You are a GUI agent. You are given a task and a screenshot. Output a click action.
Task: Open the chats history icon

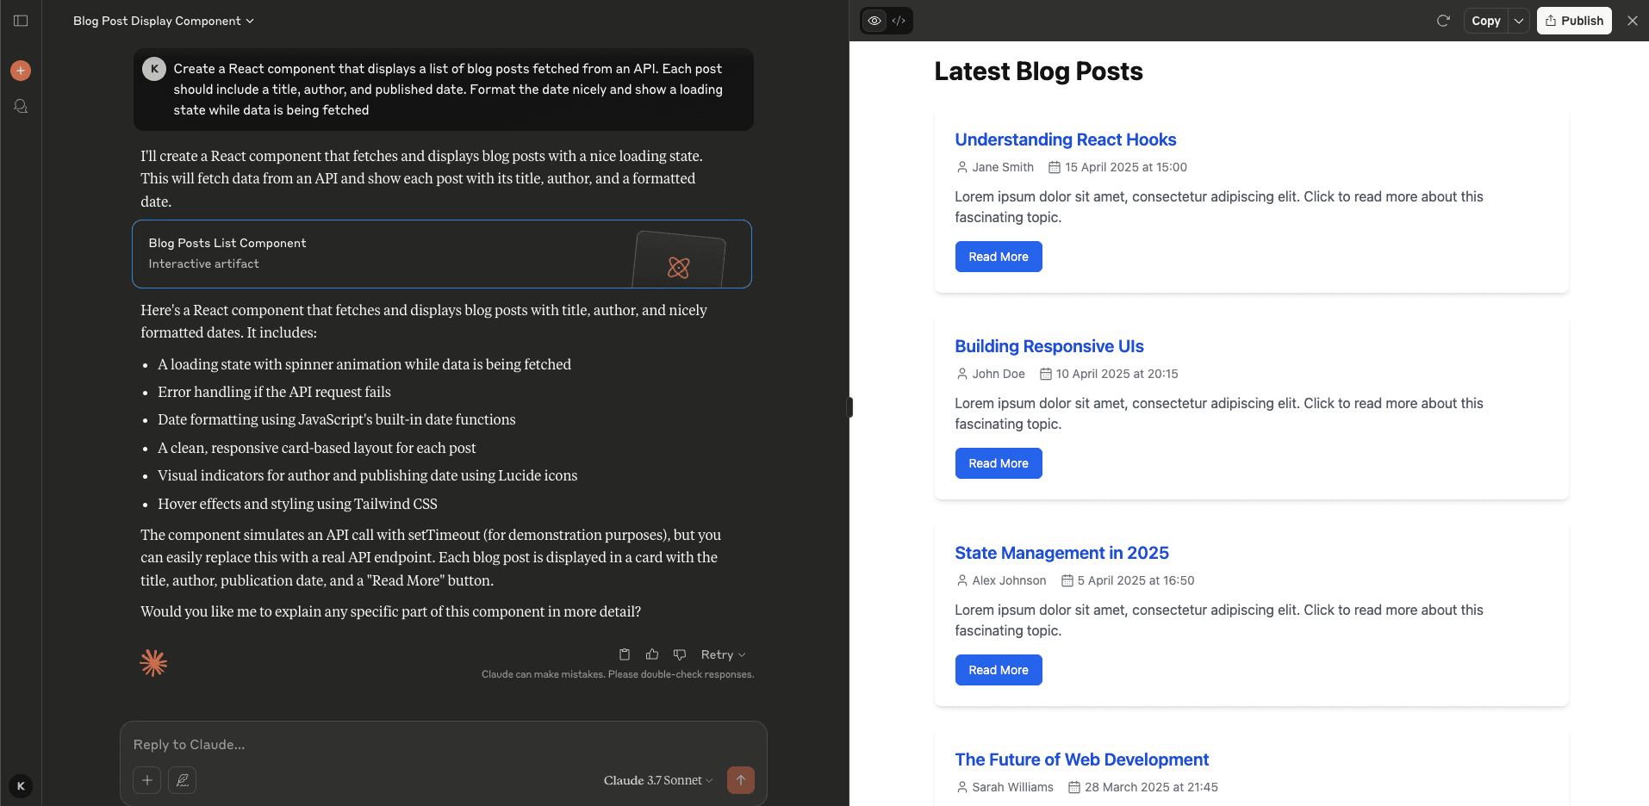pos(21,107)
